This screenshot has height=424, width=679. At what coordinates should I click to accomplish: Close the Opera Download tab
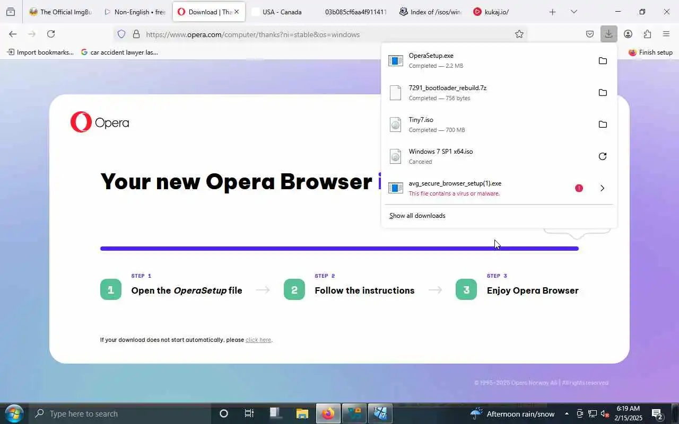point(237,12)
